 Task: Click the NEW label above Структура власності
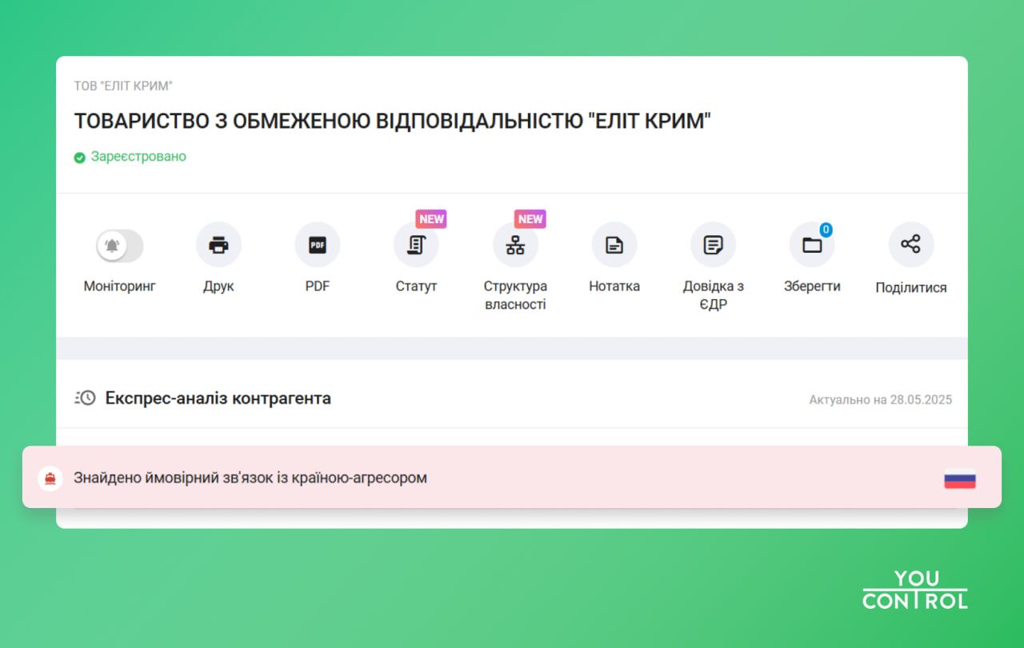[530, 218]
